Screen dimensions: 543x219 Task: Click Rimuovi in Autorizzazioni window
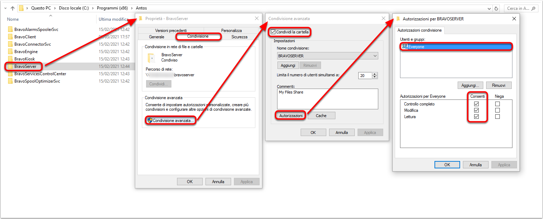coord(499,85)
